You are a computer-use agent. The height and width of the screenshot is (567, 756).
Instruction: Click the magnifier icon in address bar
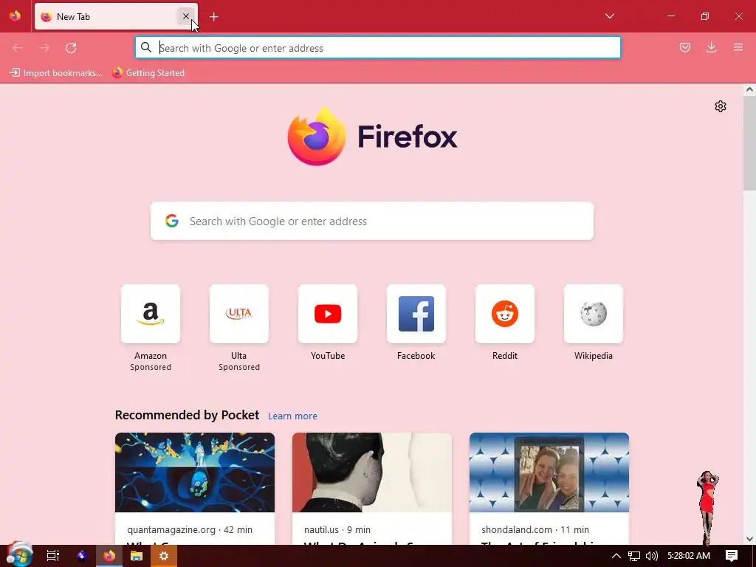[146, 48]
